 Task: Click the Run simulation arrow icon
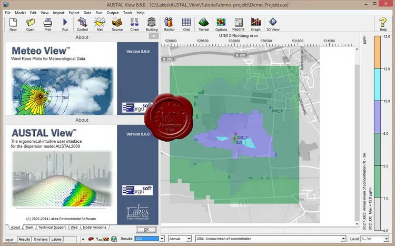coord(65,24)
